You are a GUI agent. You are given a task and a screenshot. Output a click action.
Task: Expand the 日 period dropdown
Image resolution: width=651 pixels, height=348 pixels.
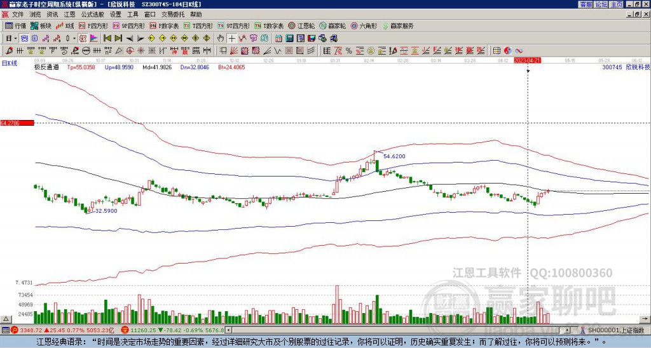11,39
